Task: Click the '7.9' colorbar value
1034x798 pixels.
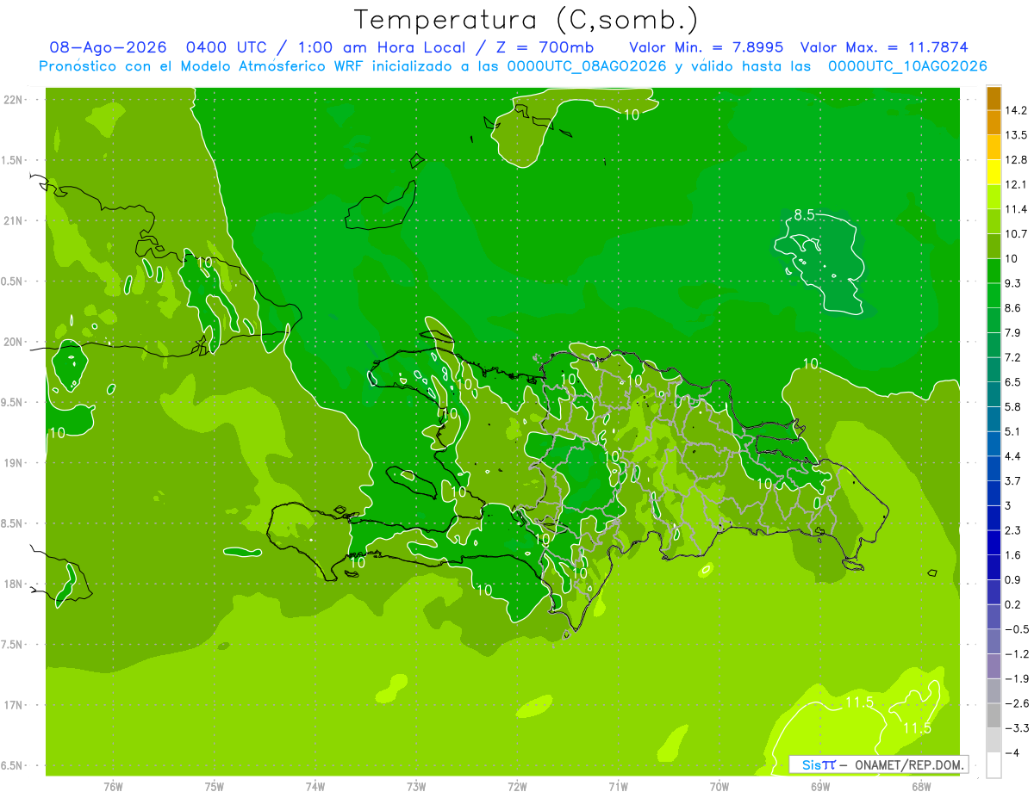Action: click(1013, 332)
